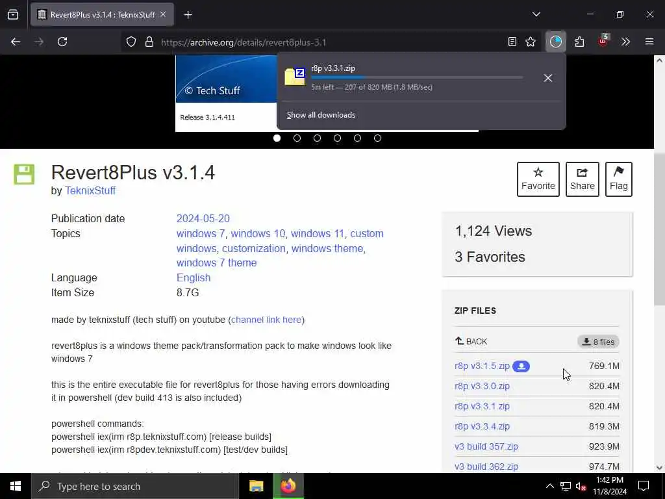Click the r8p v3.3.1.zip download file icon
This screenshot has width=665, height=499.
tap(295, 77)
